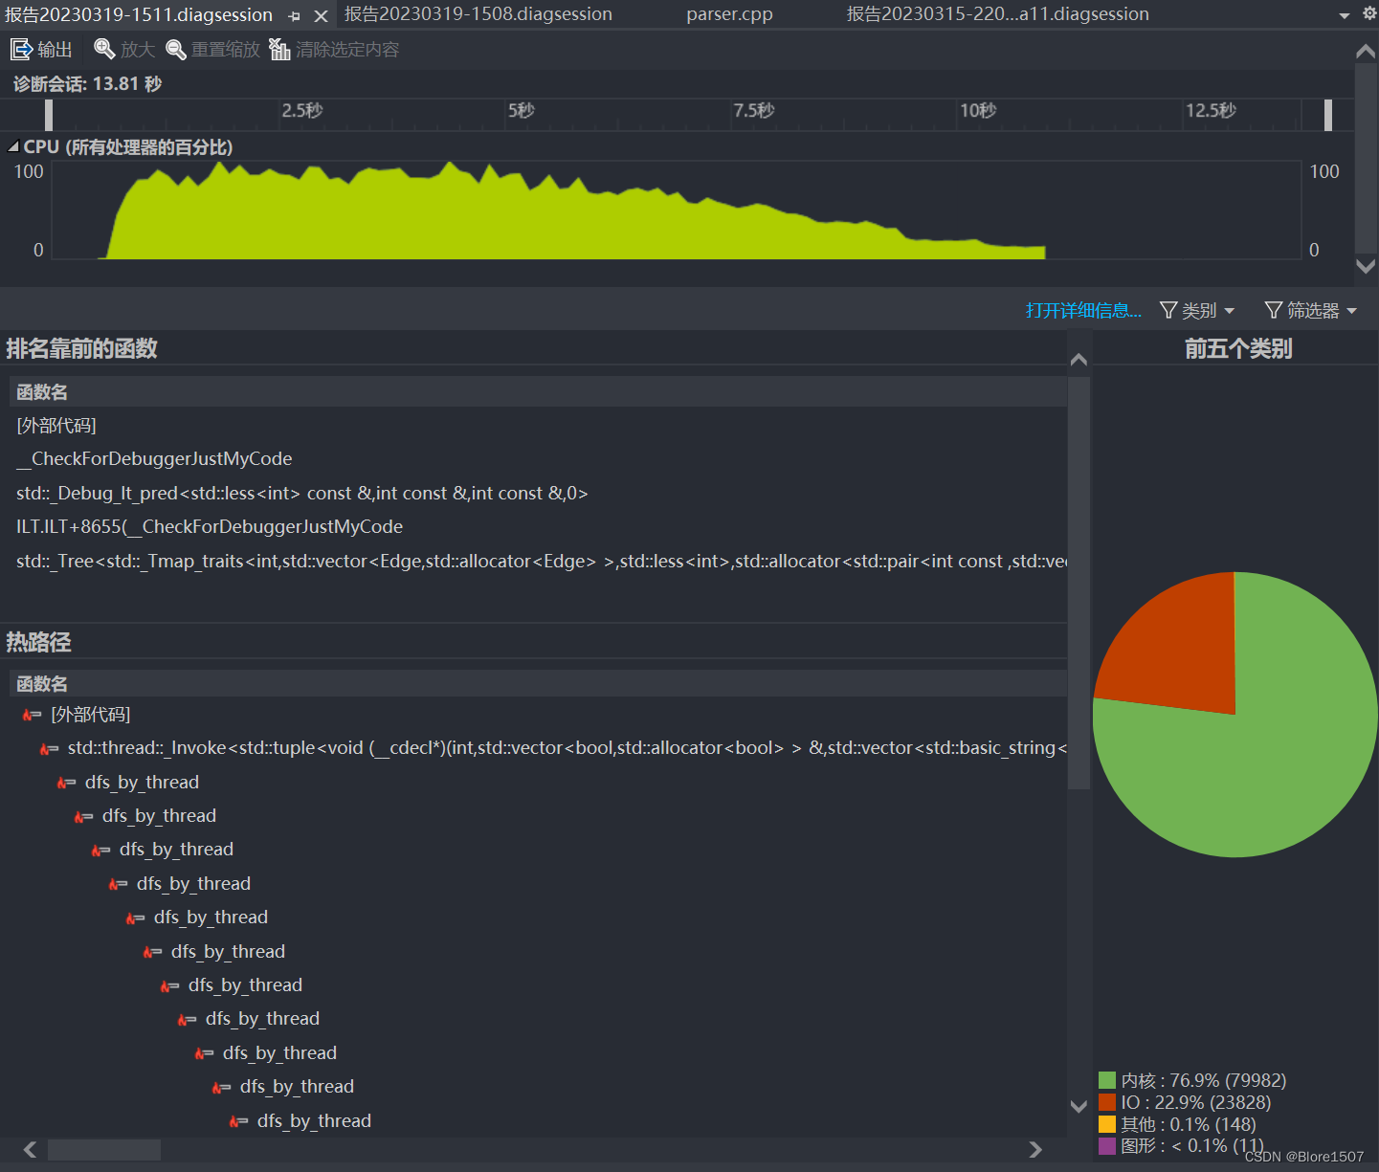Click the Zoom In (放大) magnifier icon
This screenshot has height=1172, width=1379.
104,49
